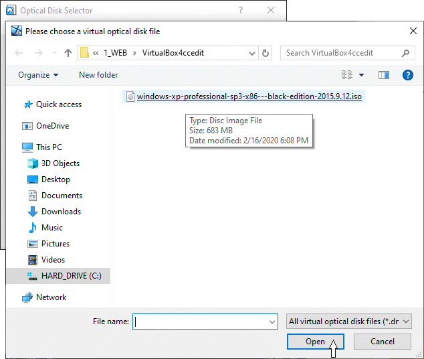This screenshot has width=424, height=359.
Task: Change the view layout icon
Action: pos(347,75)
